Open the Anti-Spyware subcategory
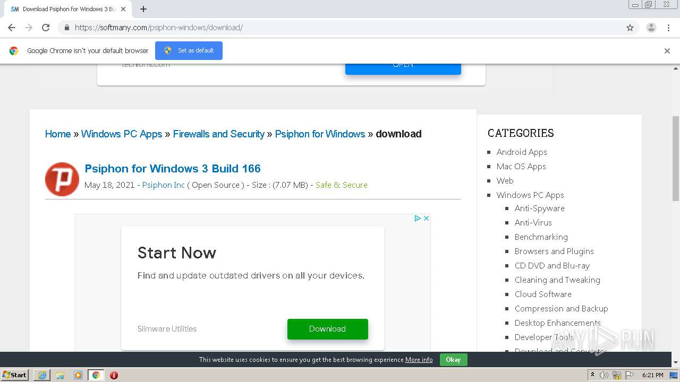Image resolution: width=680 pixels, height=382 pixels. pyautogui.click(x=540, y=209)
